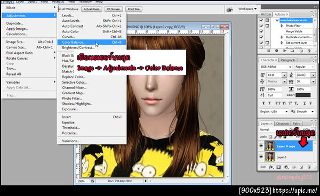Apply Faux Bold in Character panel
Image resolution: width=320 pixels, height=196 pixels.
(263, 103)
